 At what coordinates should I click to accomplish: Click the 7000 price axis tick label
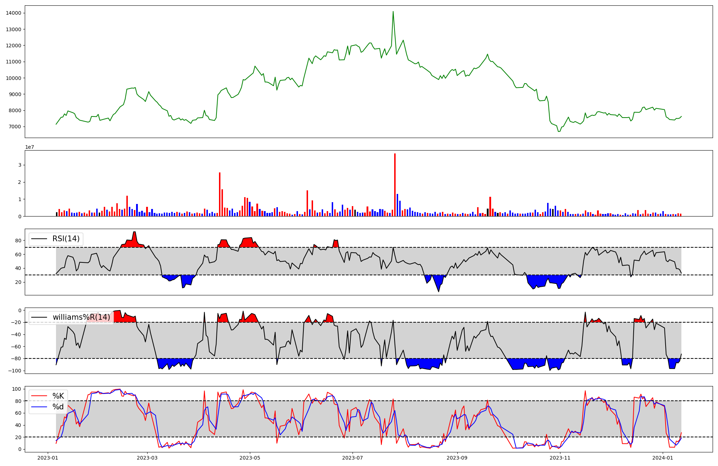coord(15,127)
